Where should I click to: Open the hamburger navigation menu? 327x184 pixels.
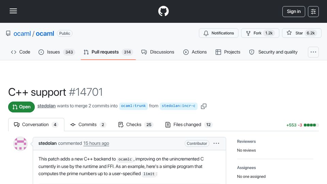13,11
